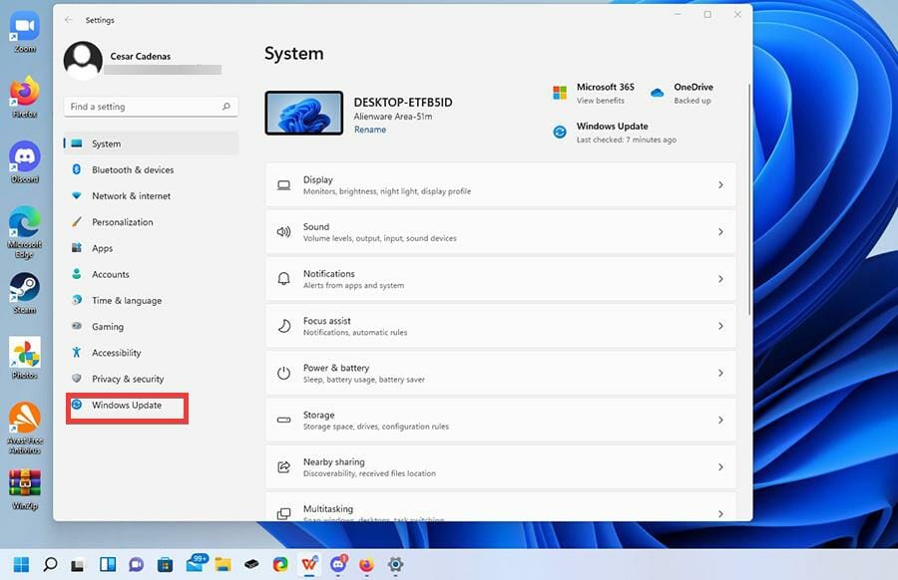The height and width of the screenshot is (580, 898).
Task: Click the 'Find a setting' search field
Action: point(151,107)
